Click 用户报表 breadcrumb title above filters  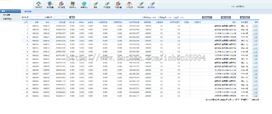(28, 11)
